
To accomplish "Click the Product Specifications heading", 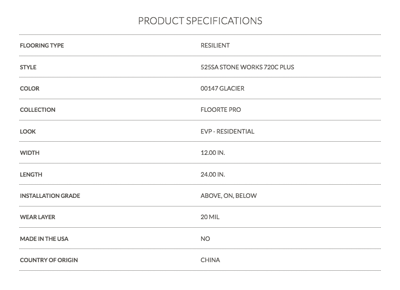I will [200, 21].
